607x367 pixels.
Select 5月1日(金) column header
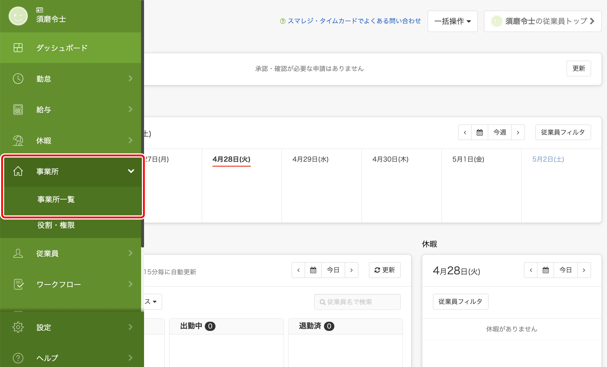[x=468, y=159]
